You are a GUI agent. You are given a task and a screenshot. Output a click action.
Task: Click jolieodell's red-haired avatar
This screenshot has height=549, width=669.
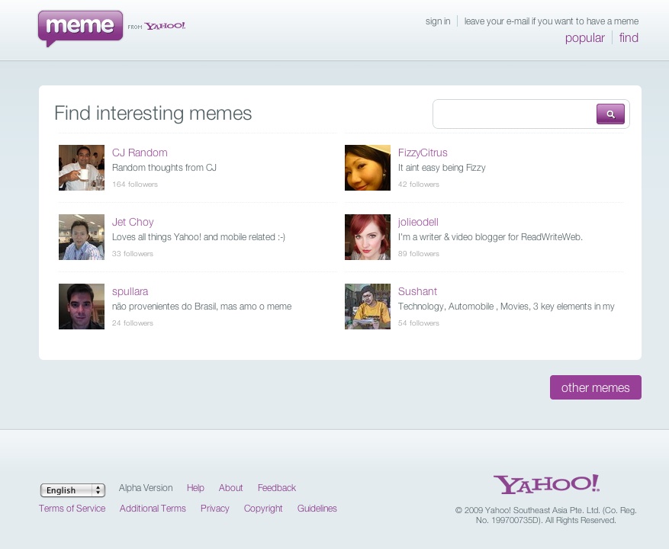tap(368, 237)
